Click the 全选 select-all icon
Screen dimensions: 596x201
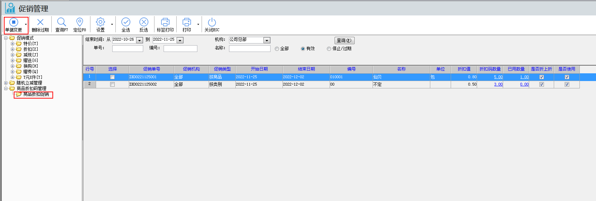[x=126, y=22]
